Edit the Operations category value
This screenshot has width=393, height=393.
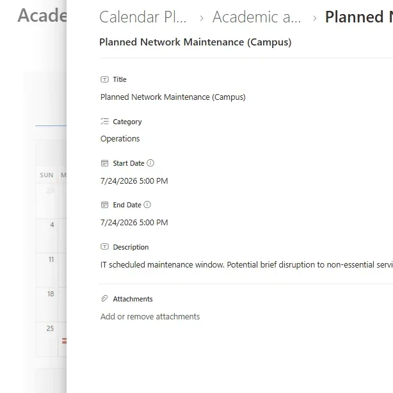point(120,139)
